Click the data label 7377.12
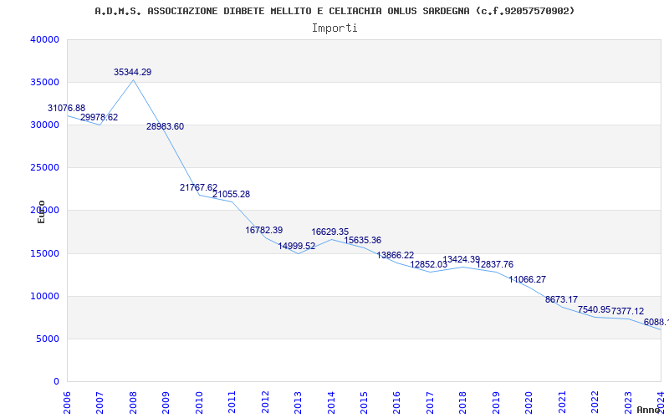The height and width of the screenshot is (418, 669). click(x=628, y=311)
